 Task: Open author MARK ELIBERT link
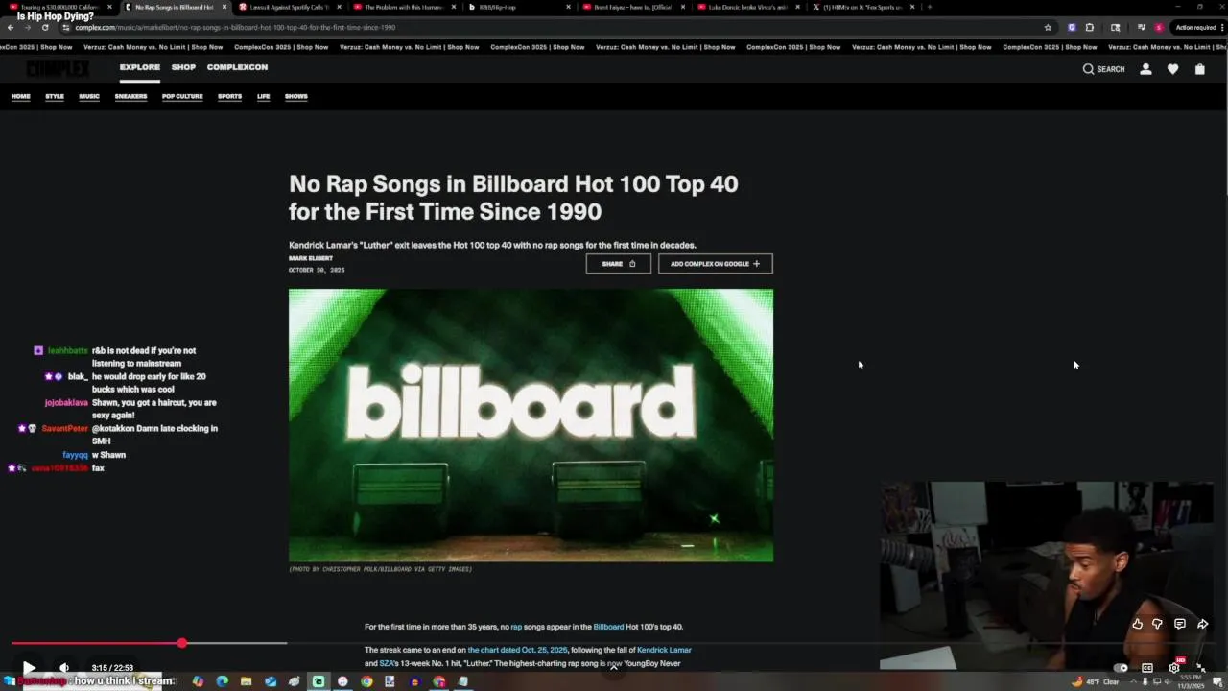pyautogui.click(x=311, y=258)
